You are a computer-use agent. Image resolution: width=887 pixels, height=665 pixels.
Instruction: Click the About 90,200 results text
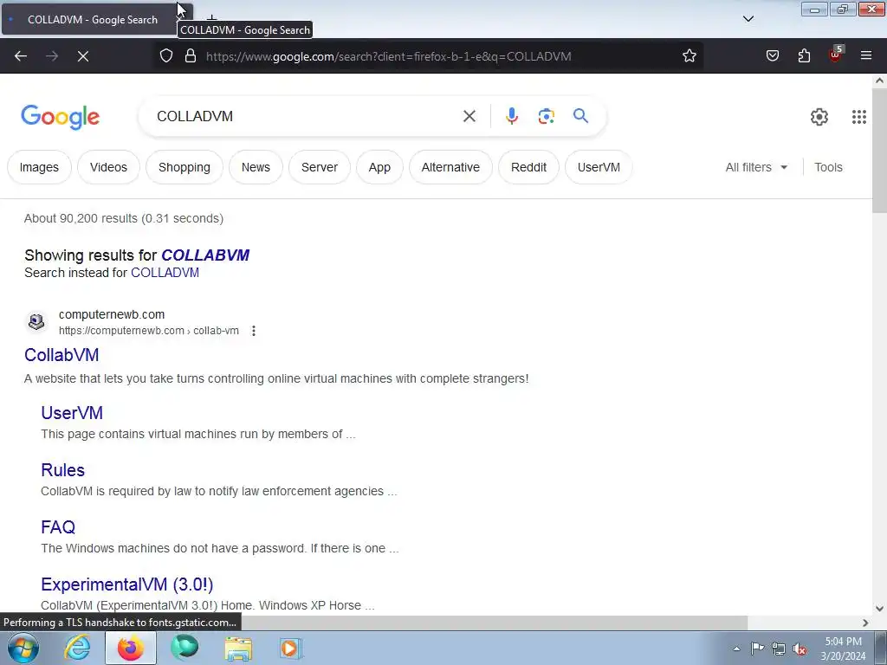click(124, 218)
